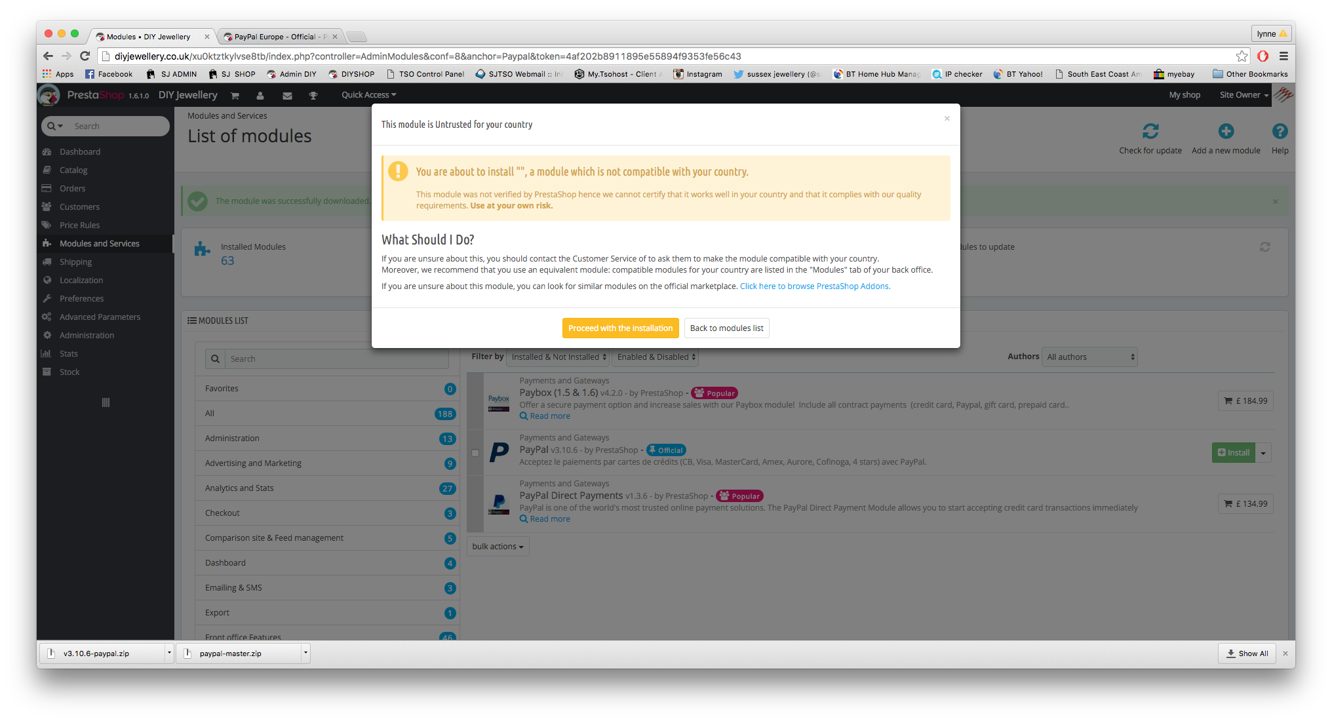Click the envelope messages icon in header
1332x721 pixels.
tap(287, 96)
